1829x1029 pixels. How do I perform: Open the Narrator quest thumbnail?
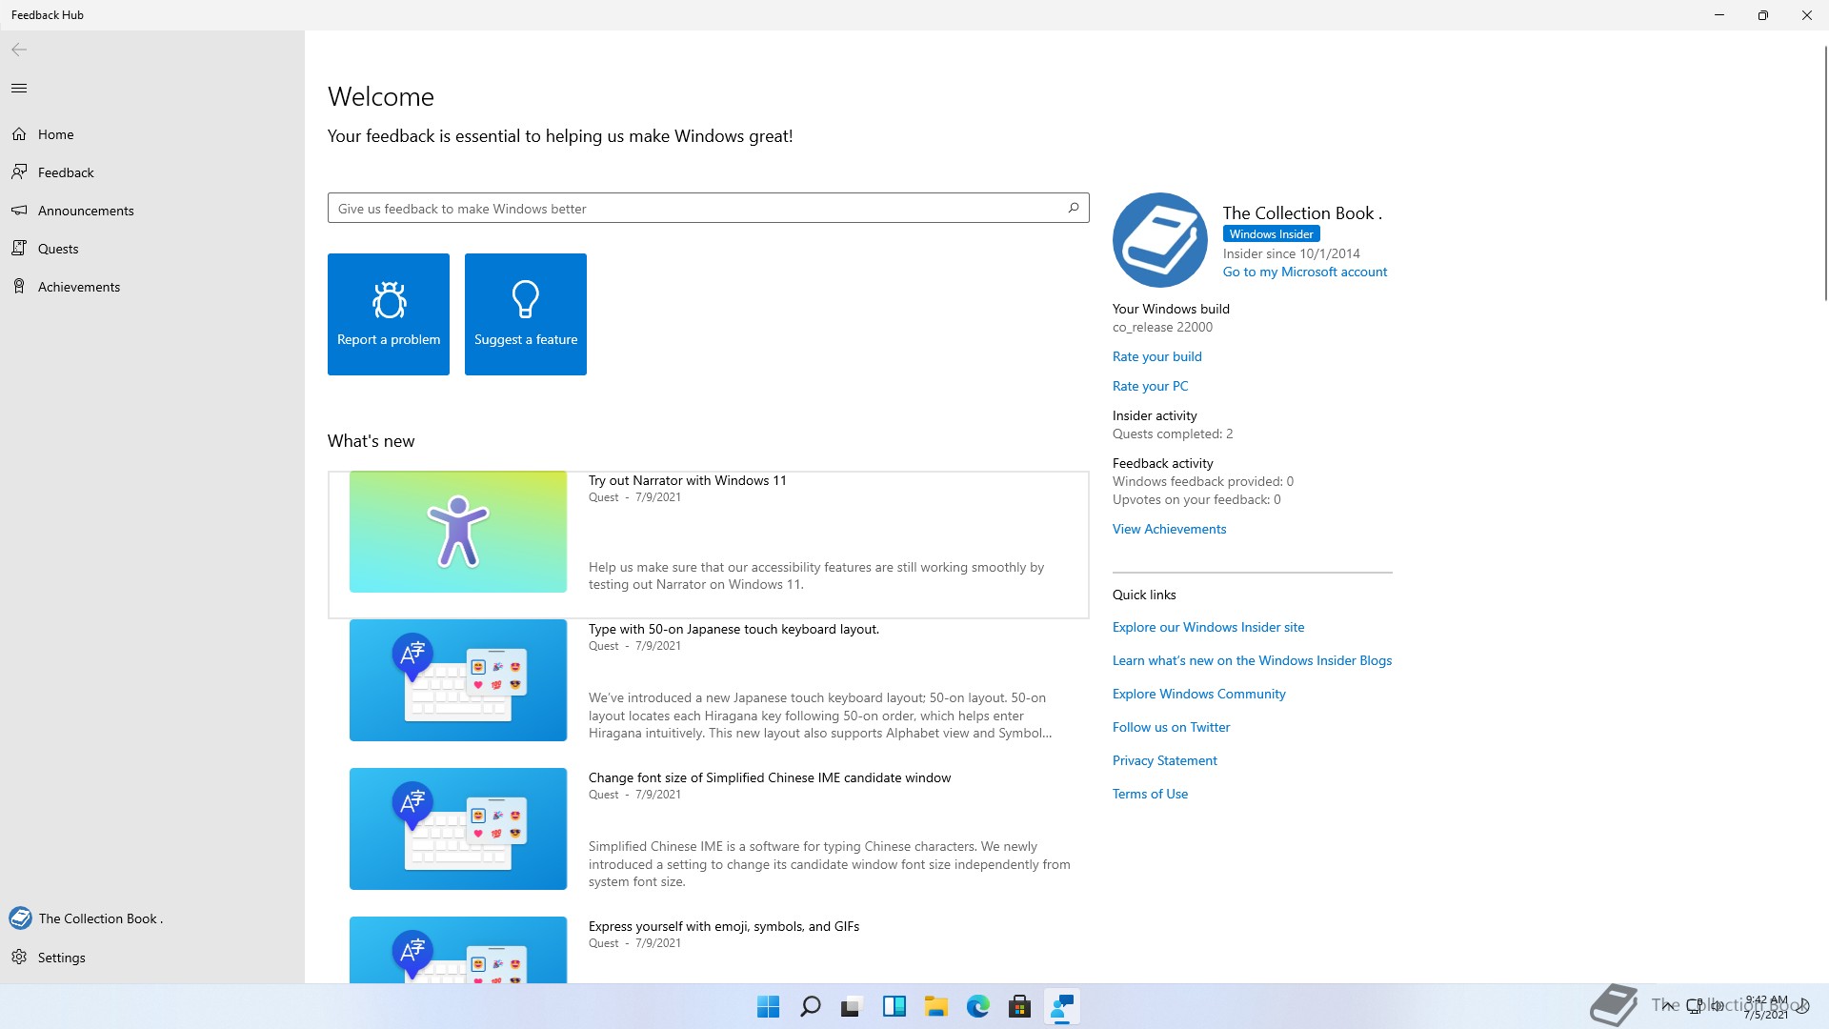(458, 532)
